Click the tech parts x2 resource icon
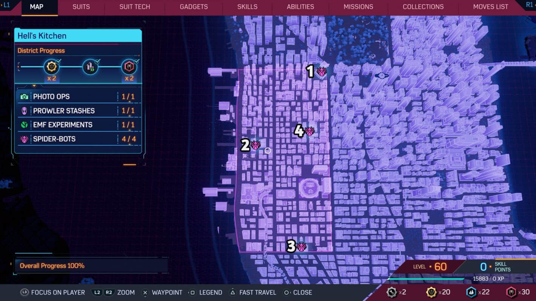The image size is (536, 301). pos(392,292)
